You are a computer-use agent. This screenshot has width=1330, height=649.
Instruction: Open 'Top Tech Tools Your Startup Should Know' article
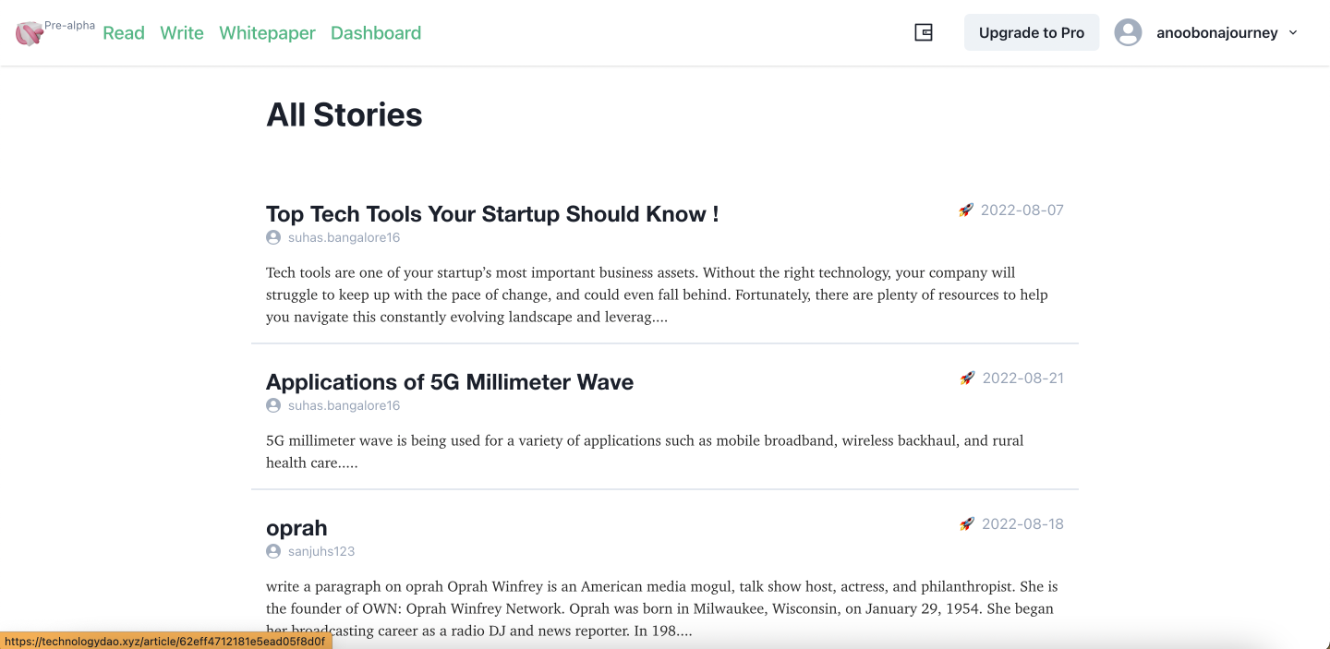(x=492, y=214)
